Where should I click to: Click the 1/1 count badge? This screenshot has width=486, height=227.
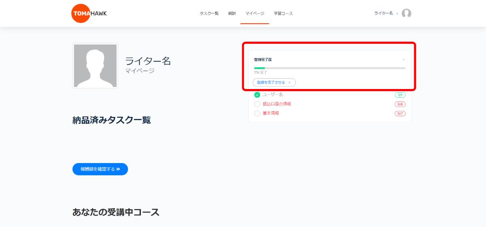tap(400, 95)
